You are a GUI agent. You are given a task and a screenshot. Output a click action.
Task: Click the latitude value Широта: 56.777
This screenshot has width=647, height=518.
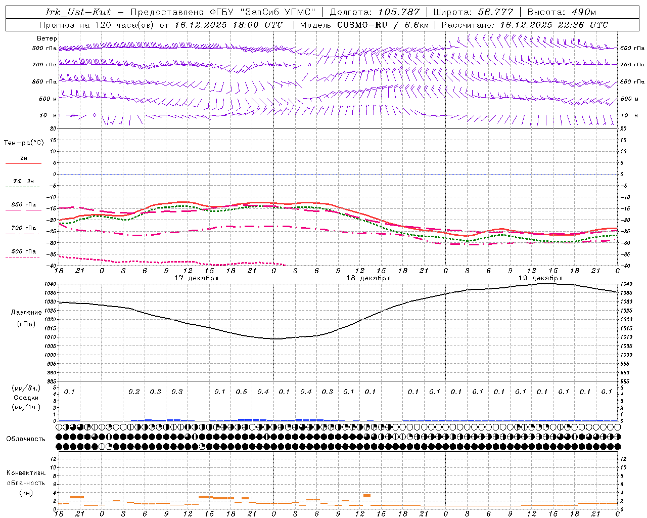click(473, 12)
